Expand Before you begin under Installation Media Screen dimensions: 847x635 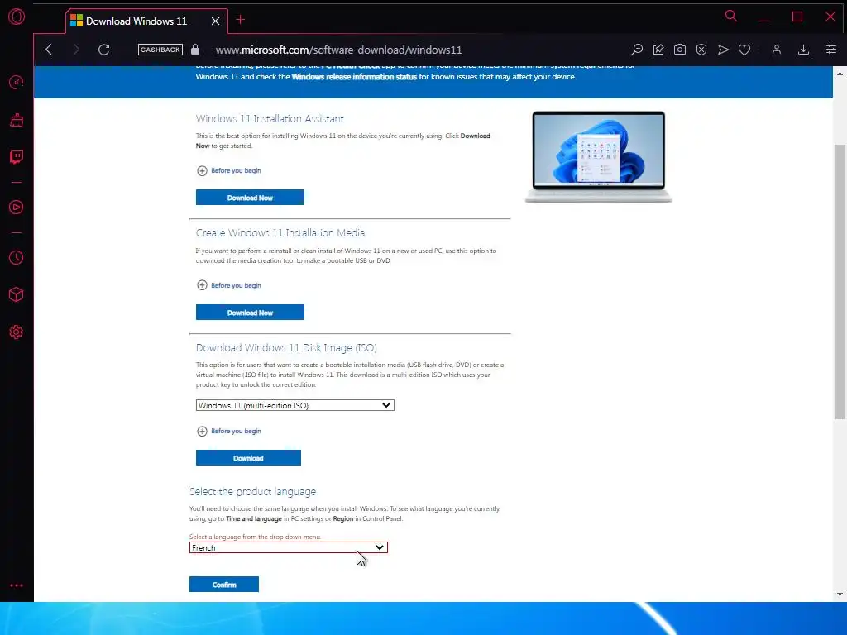click(x=229, y=285)
